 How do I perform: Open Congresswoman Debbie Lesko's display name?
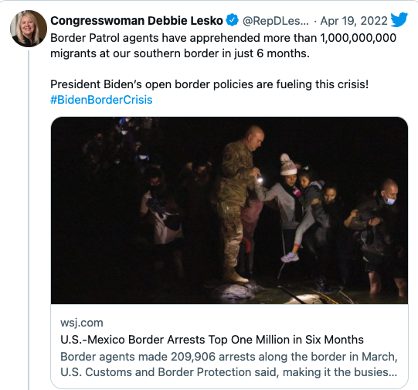137,21
